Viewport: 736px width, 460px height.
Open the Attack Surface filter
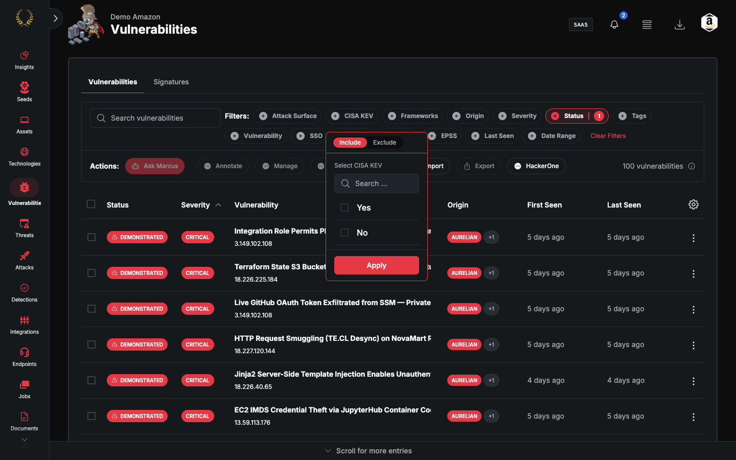tap(287, 116)
